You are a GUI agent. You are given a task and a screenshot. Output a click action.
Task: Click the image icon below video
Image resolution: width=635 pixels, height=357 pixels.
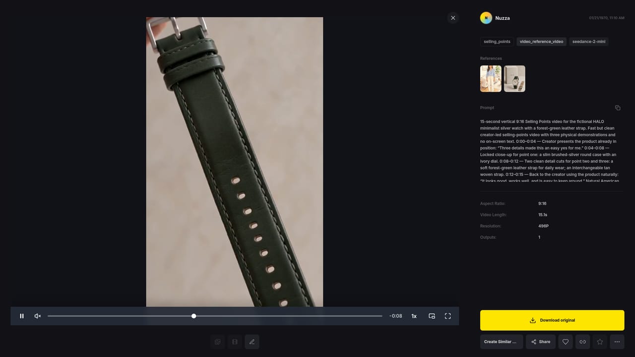(217, 342)
